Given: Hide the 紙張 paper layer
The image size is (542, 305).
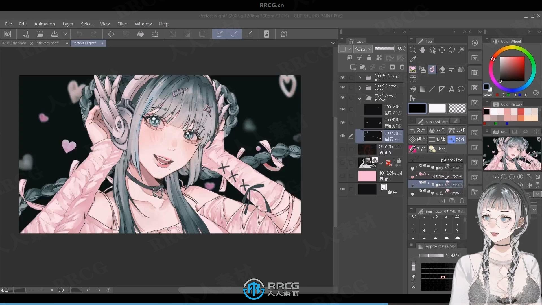Looking at the screenshot, I should 342,189.
